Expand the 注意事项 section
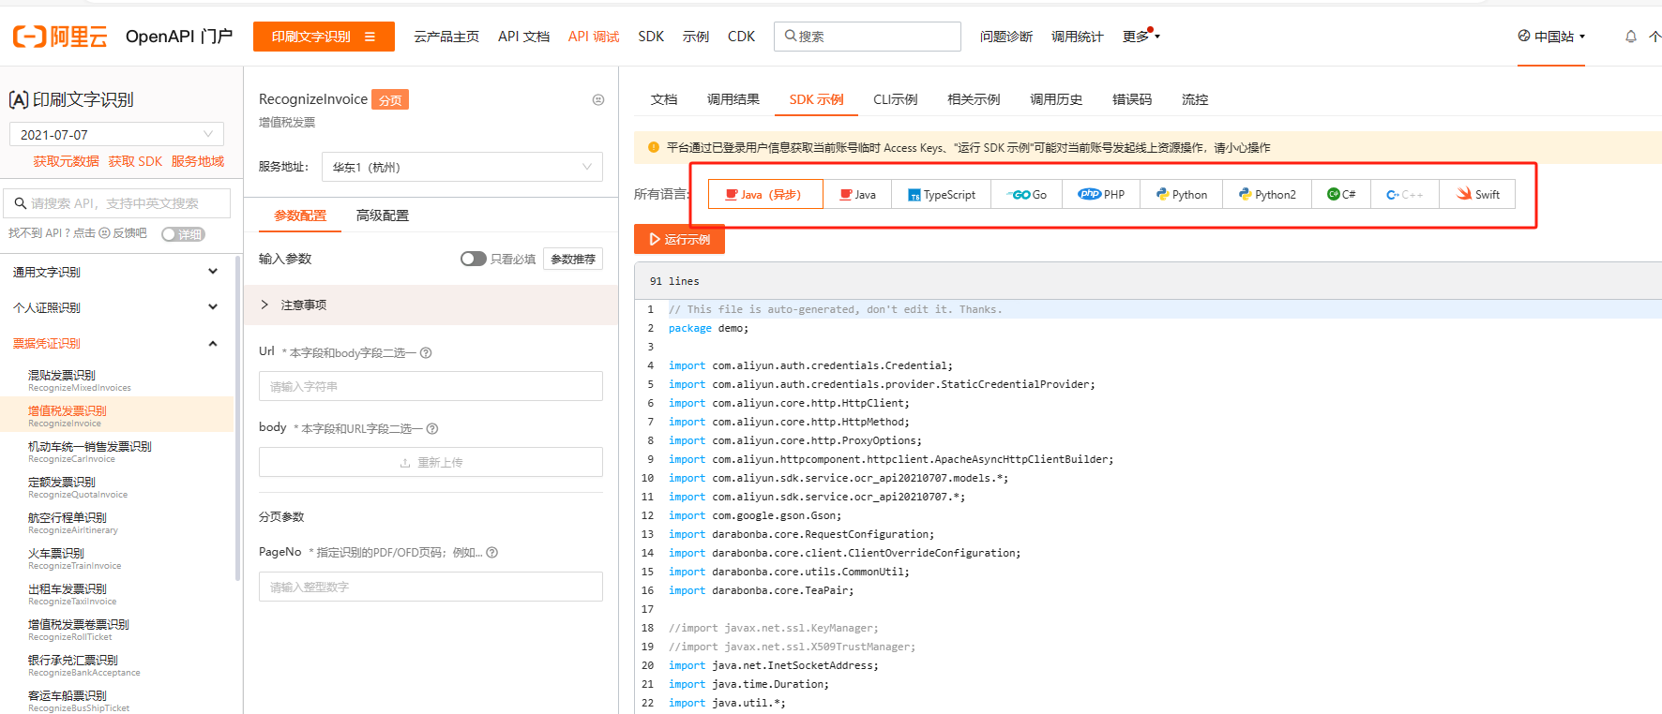This screenshot has height=714, width=1662. 431,305
